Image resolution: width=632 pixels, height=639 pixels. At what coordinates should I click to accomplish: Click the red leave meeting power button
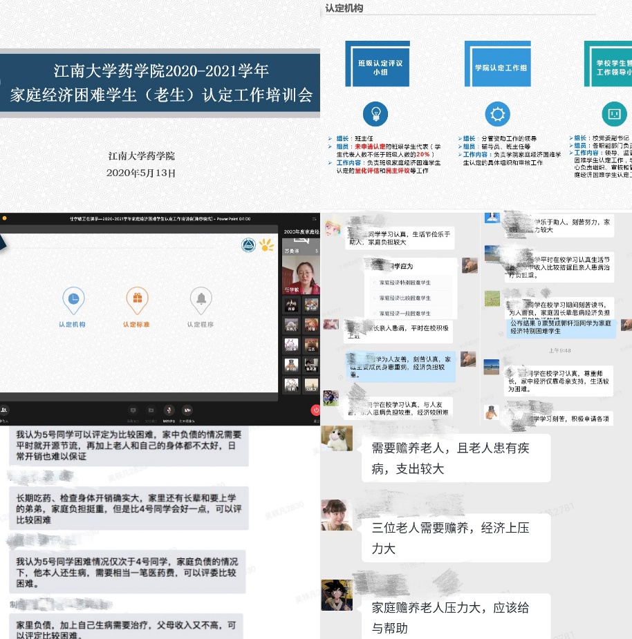(x=315, y=410)
